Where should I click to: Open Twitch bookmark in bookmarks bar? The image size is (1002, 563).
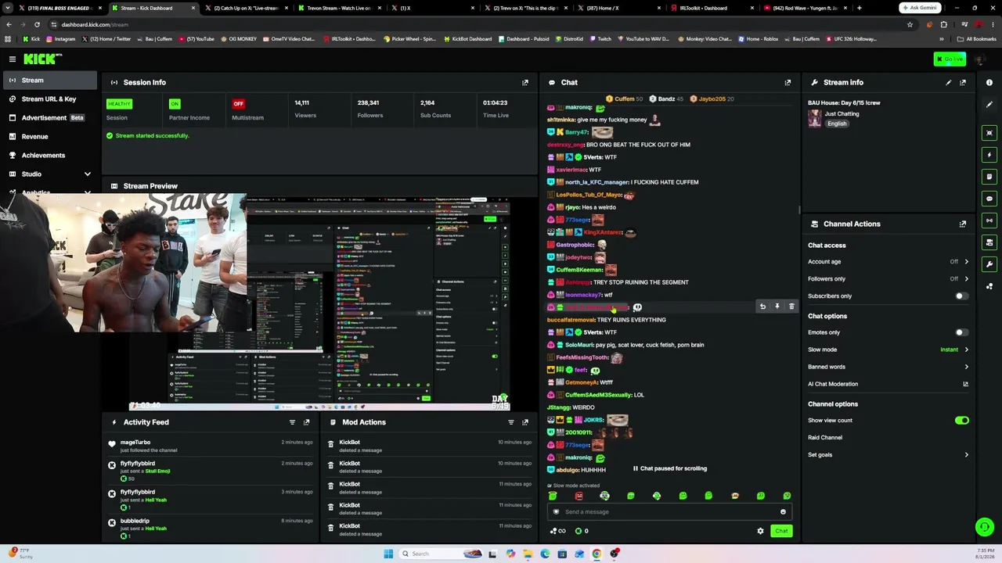[x=600, y=39]
